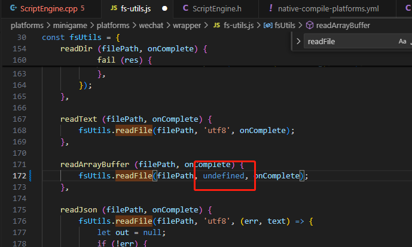Click 'readText' function name on line 167

point(78,119)
